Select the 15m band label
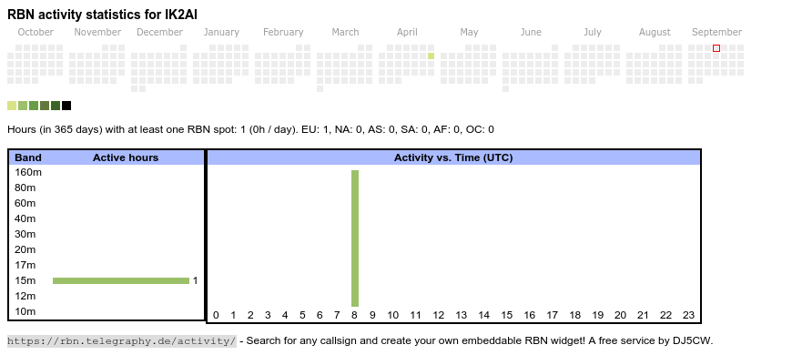The image size is (792, 355). pyautogui.click(x=25, y=280)
